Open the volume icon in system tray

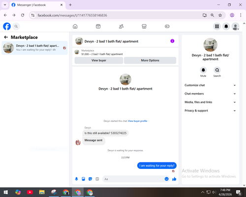coord(214,192)
